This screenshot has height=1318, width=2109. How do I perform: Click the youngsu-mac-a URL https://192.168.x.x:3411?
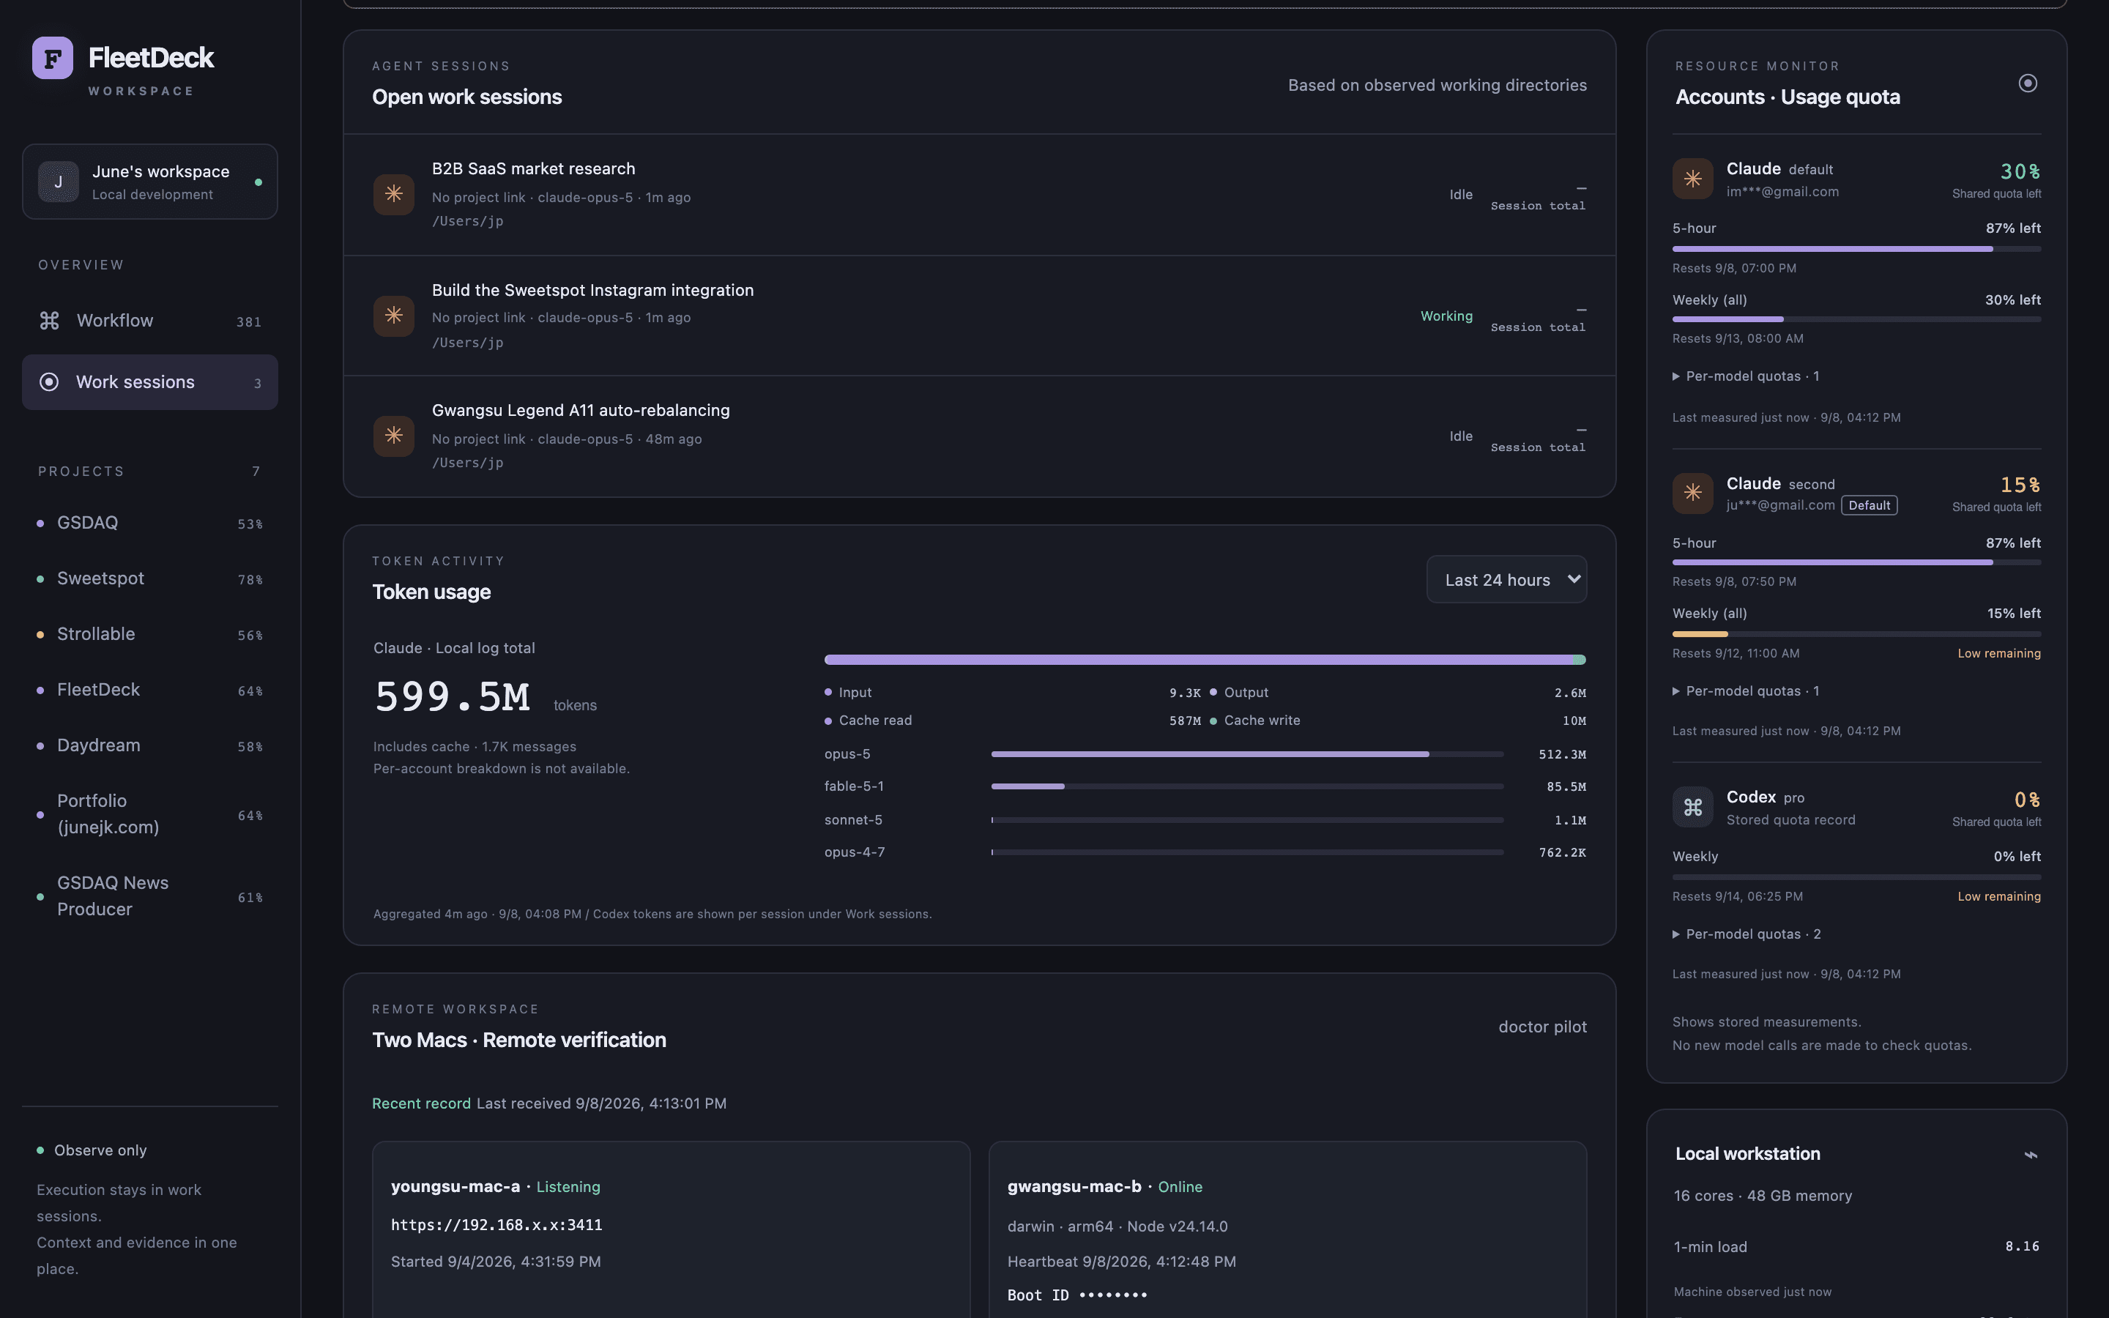(496, 1226)
